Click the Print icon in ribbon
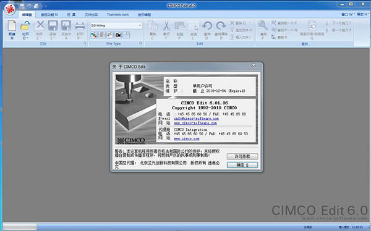Viewport: 371px width, 231px height. pos(80,26)
